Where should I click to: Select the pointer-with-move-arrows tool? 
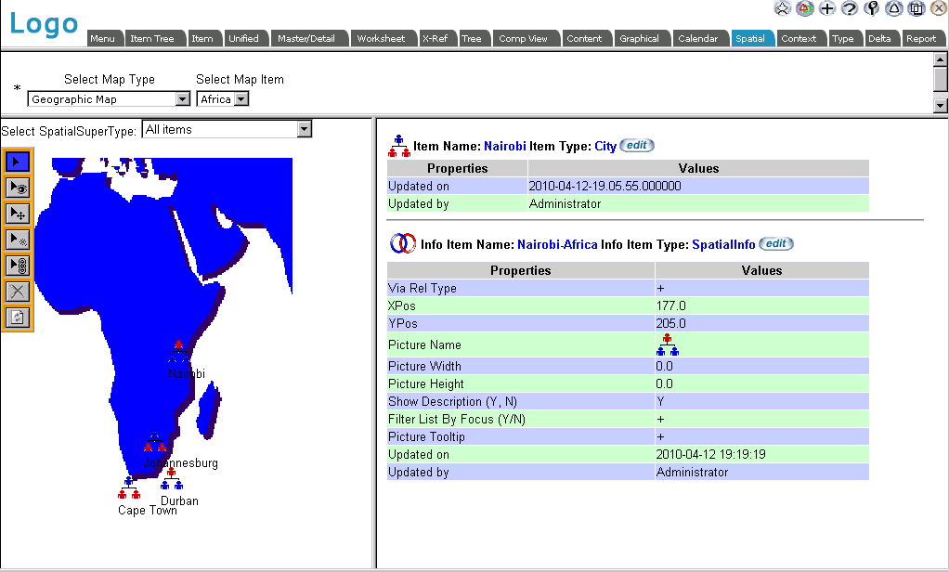tap(19, 214)
